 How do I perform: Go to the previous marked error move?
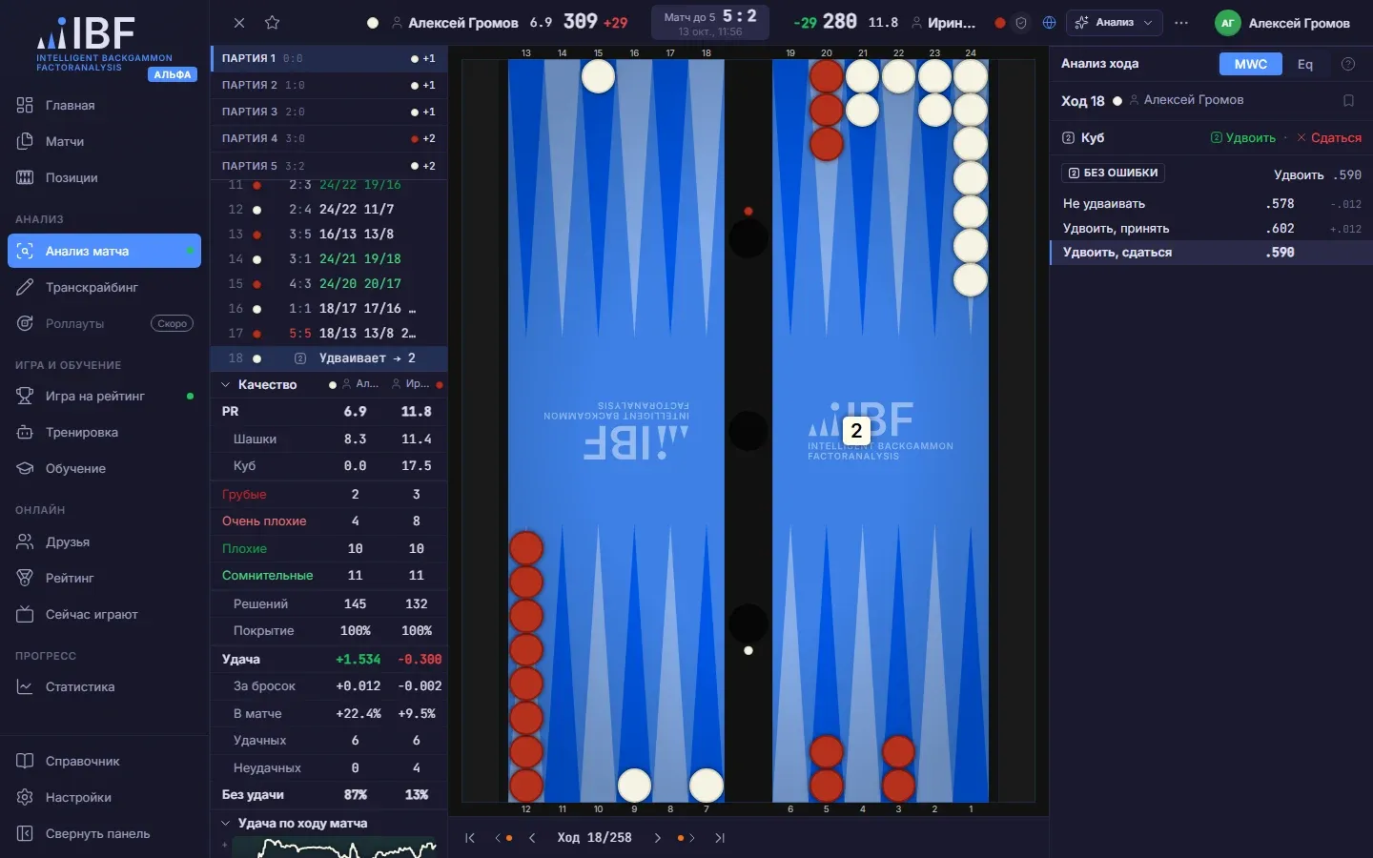pyautogui.click(x=502, y=838)
